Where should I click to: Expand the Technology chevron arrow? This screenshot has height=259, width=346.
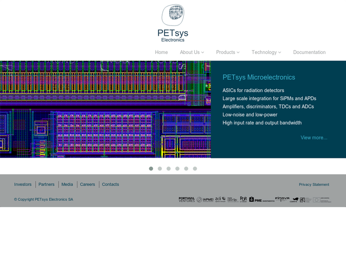(279, 53)
